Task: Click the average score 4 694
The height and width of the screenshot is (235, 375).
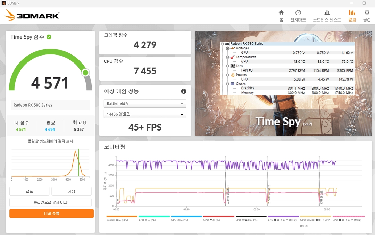Action: click(x=50, y=129)
